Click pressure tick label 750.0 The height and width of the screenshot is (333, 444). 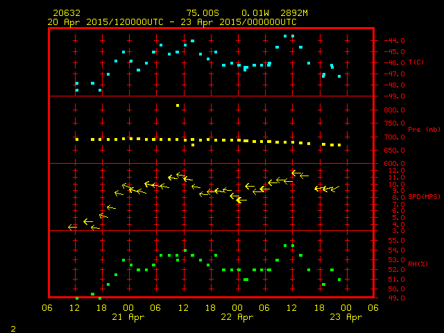pos(395,123)
